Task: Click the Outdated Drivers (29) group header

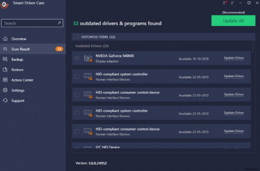Action: [x=92, y=46]
